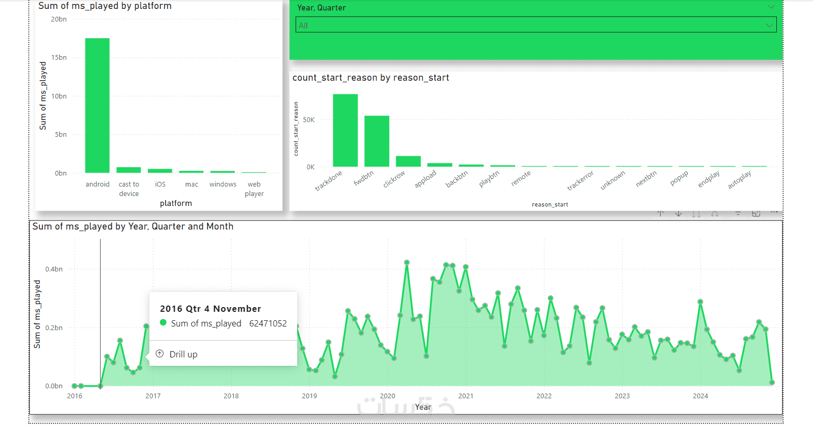Click the cast to device bar
The width and height of the screenshot is (813, 425).
(128, 170)
